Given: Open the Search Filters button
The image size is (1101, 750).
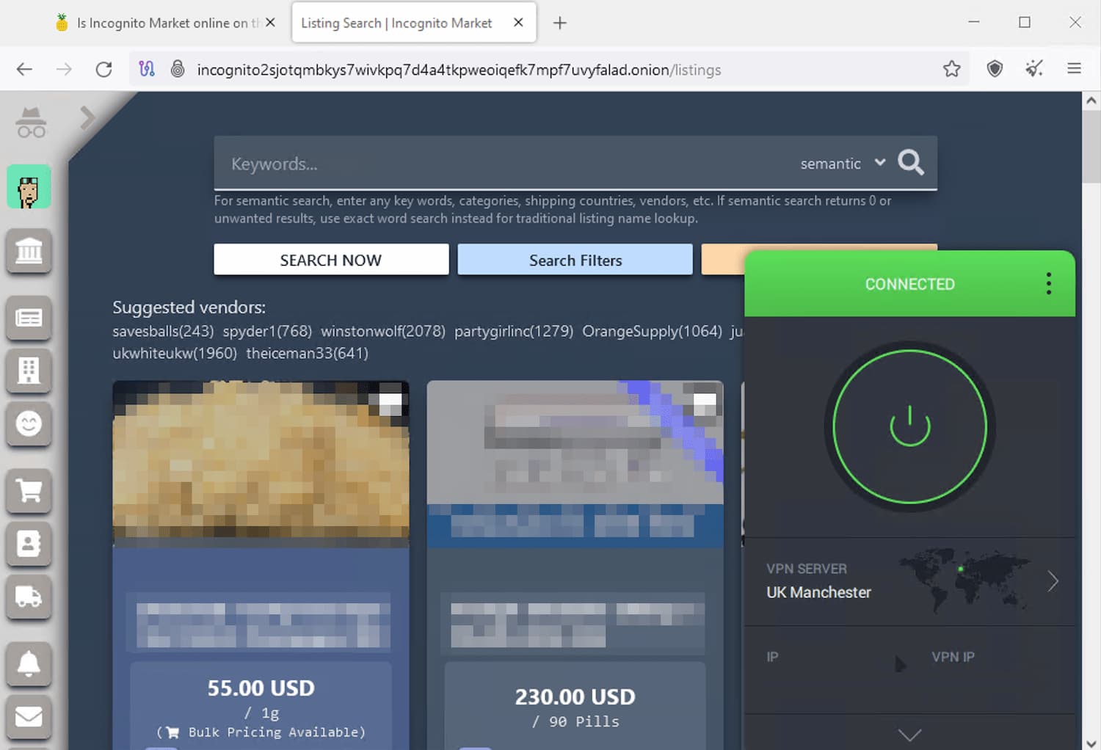Looking at the screenshot, I should 575,260.
